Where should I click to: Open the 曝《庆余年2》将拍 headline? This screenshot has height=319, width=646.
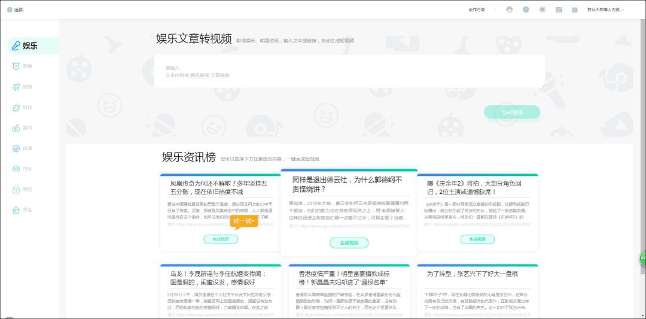point(474,187)
